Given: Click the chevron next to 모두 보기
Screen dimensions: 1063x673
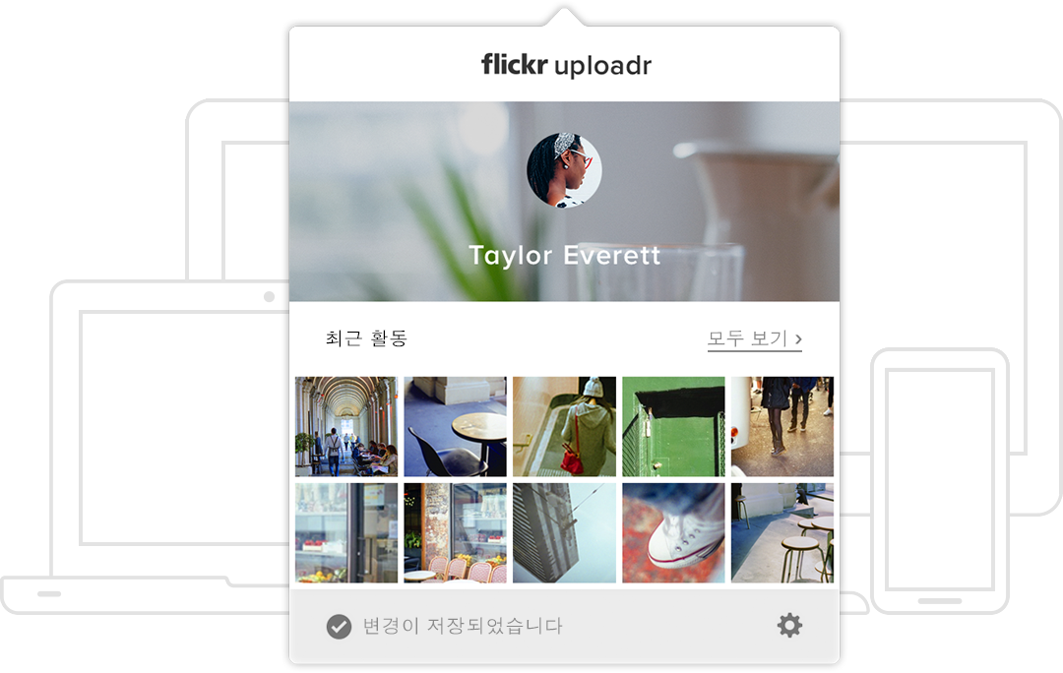Looking at the screenshot, I should pos(798,338).
